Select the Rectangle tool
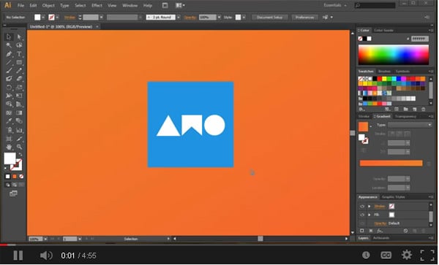 (19, 62)
